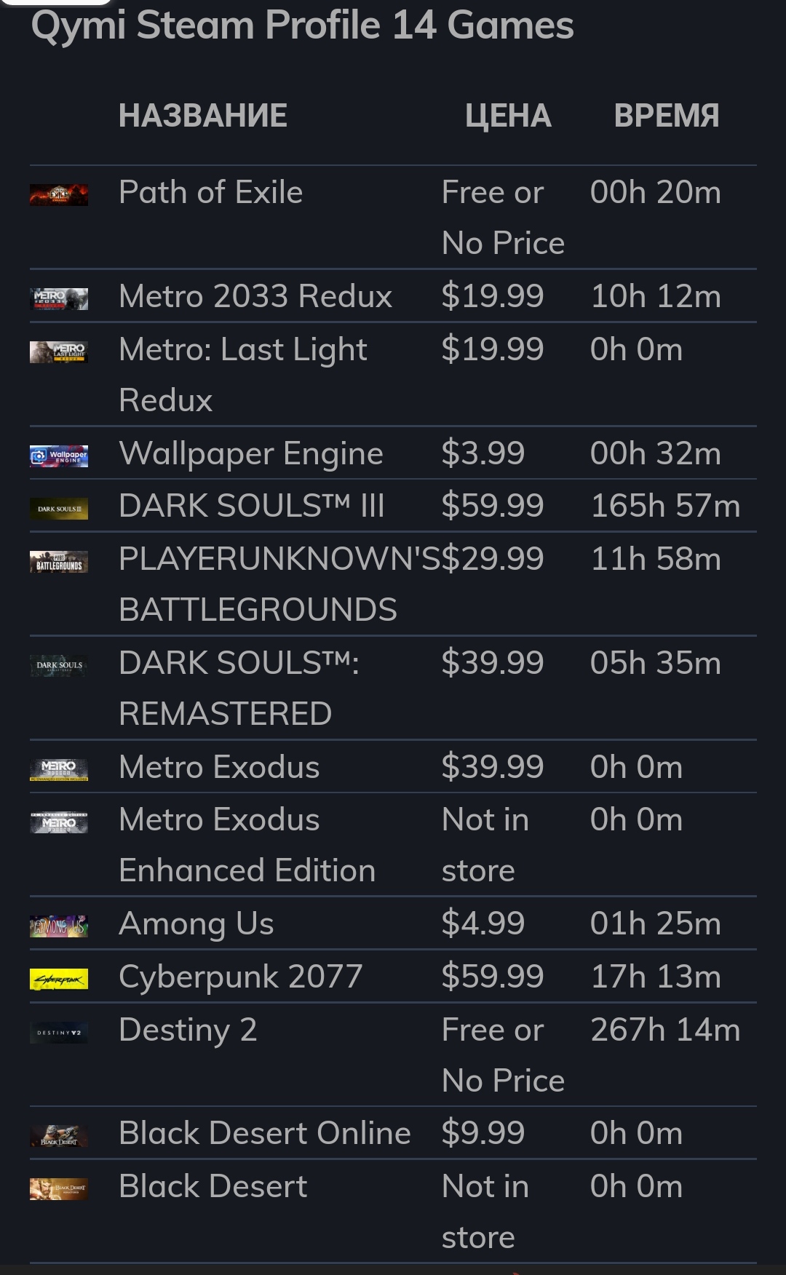Click the Dark Souls Remastered icon
This screenshot has height=1275, width=786.
(x=59, y=666)
